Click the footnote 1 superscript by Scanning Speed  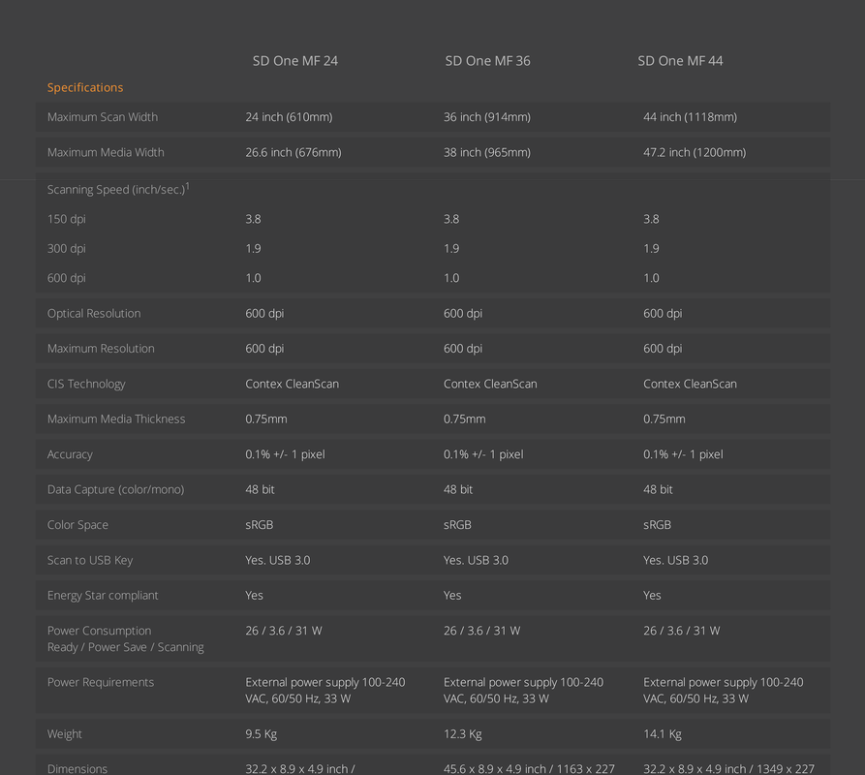click(188, 186)
